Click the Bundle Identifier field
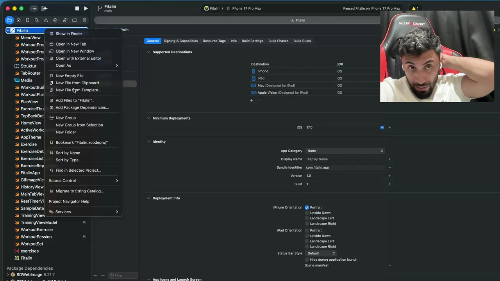Image resolution: width=500 pixels, height=281 pixels. (345, 167)
